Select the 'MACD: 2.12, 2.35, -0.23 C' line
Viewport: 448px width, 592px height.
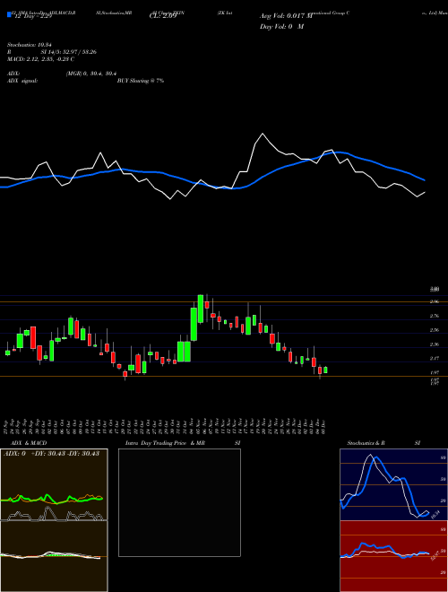click(40, 59)
